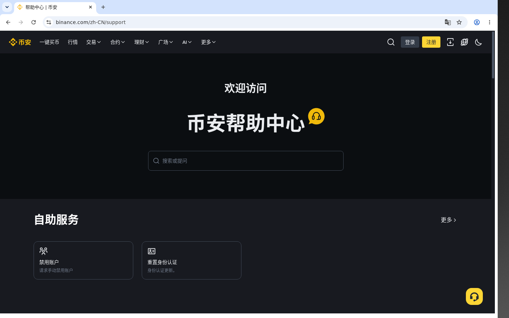This screenshot has height=318, width=509.
Task: Go back with browser back arrow
Action: point(8,22)
